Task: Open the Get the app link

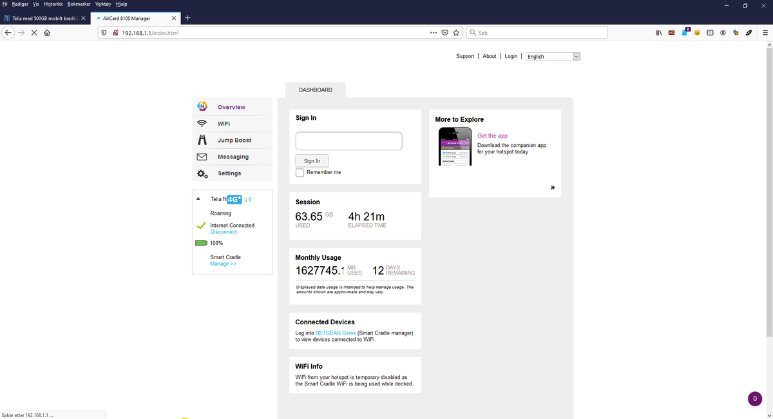Action: [x=493, y=136]
